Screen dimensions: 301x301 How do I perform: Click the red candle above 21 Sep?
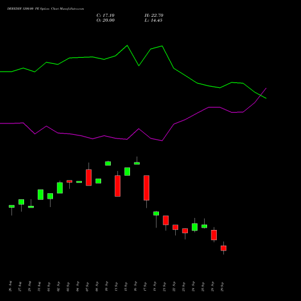pos(166,220)
